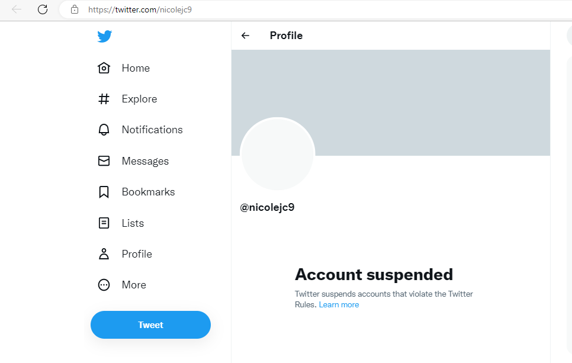The height and width of the screenshot is (363, 572).
Task: Open the Lists icon
Action: 104,223
